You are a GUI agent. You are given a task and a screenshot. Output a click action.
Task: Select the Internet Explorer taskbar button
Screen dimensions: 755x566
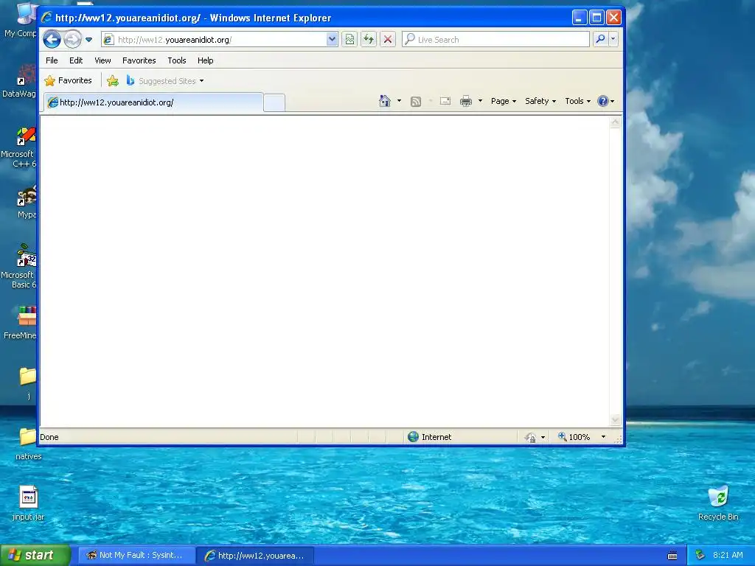[x=256, y=556]
